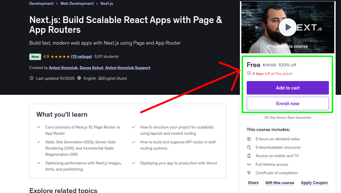Open instructor Denys Kohut's profile

click(91, 68)
